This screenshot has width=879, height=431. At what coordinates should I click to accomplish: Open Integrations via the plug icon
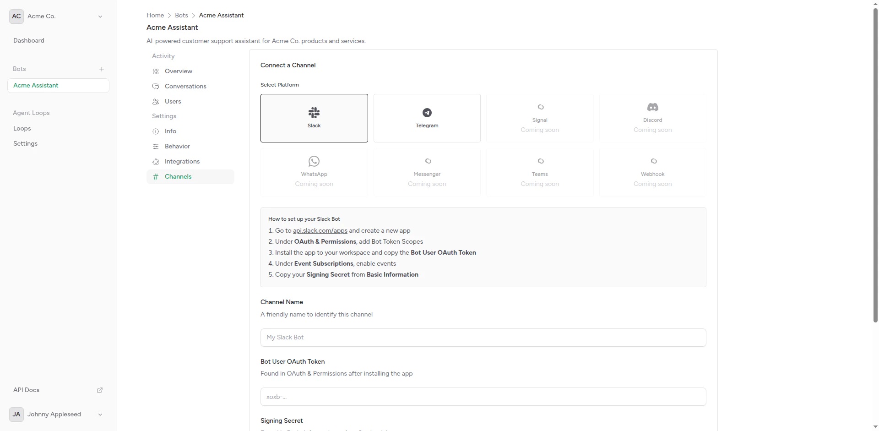coord(156,161)
